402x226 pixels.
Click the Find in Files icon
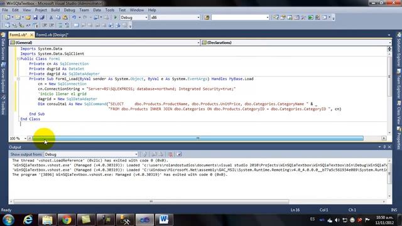[x=207, y=18]
